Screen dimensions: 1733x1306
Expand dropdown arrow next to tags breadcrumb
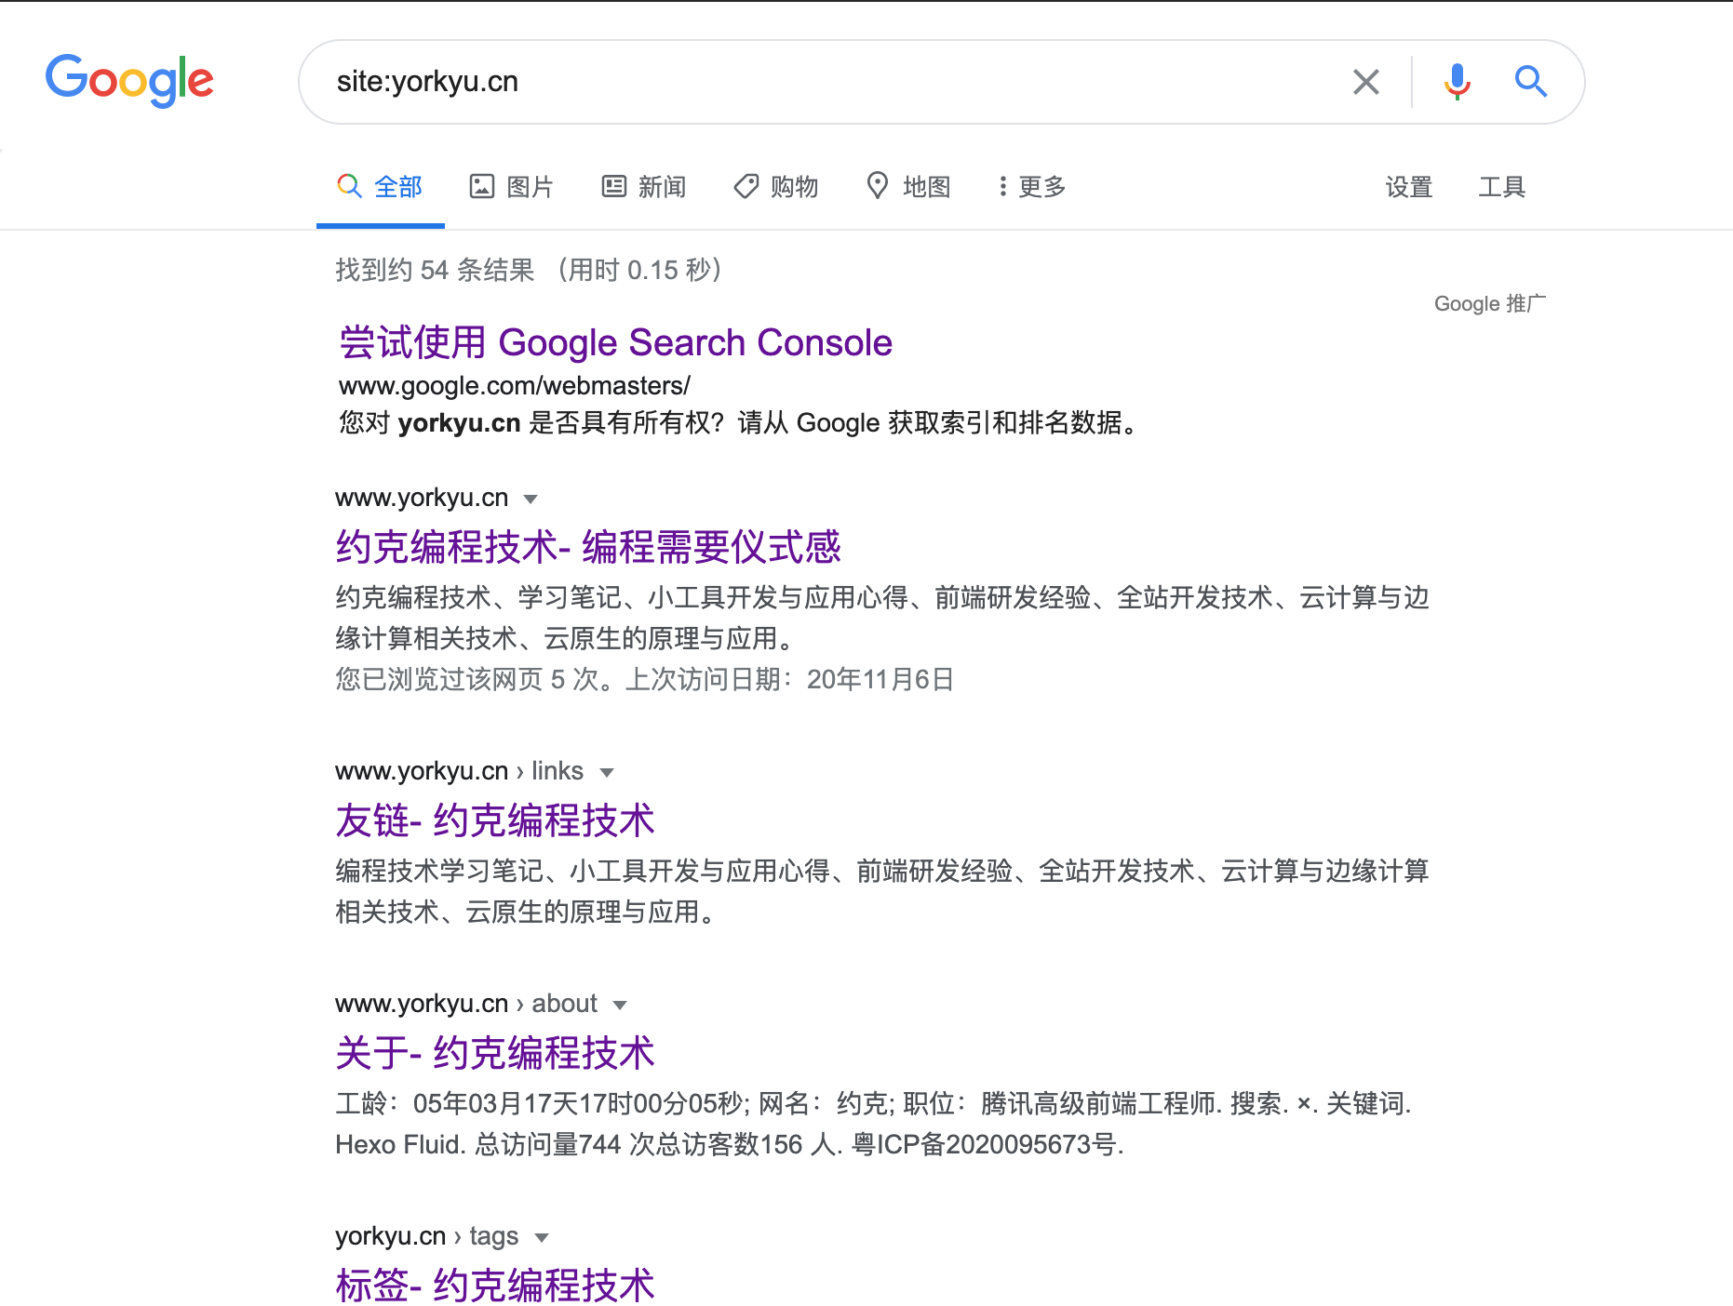coord(542,1237)
